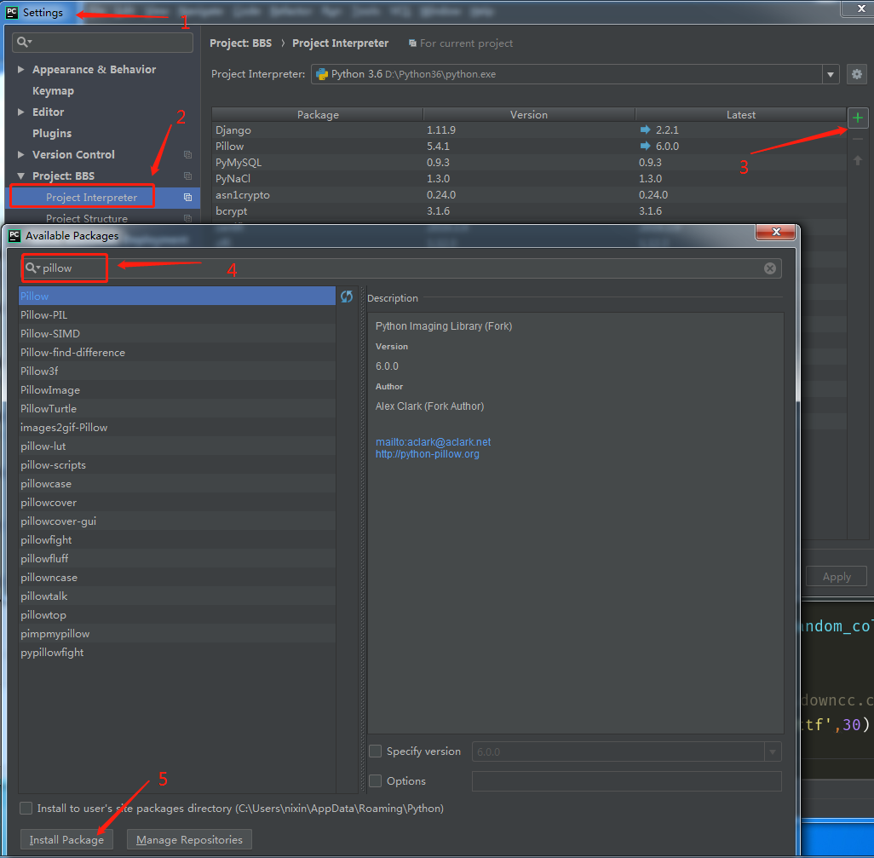Viewport: 874px width, 858px height.
Task: Click the update arrow next to Pillow 6.0.0
Action: 645,146
